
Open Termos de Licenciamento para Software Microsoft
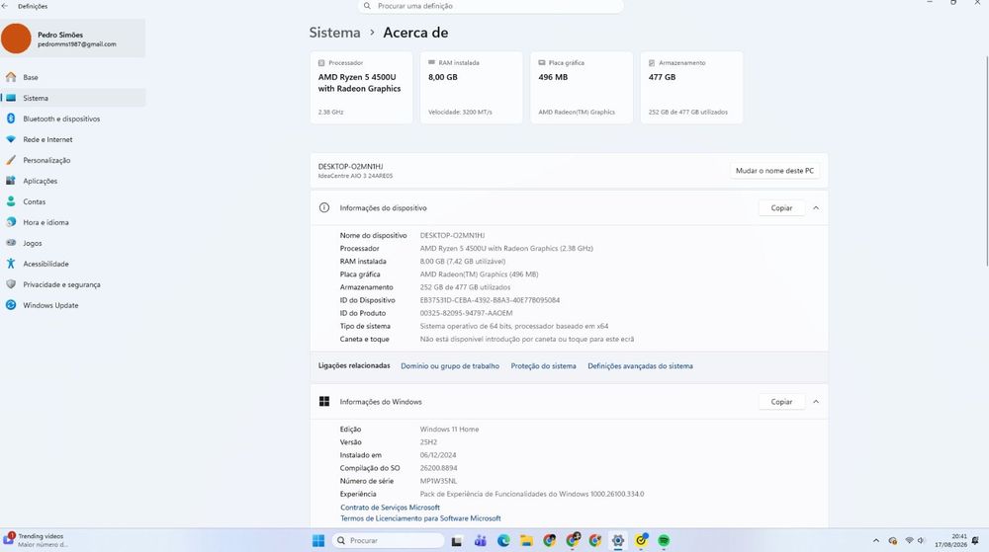420,519
